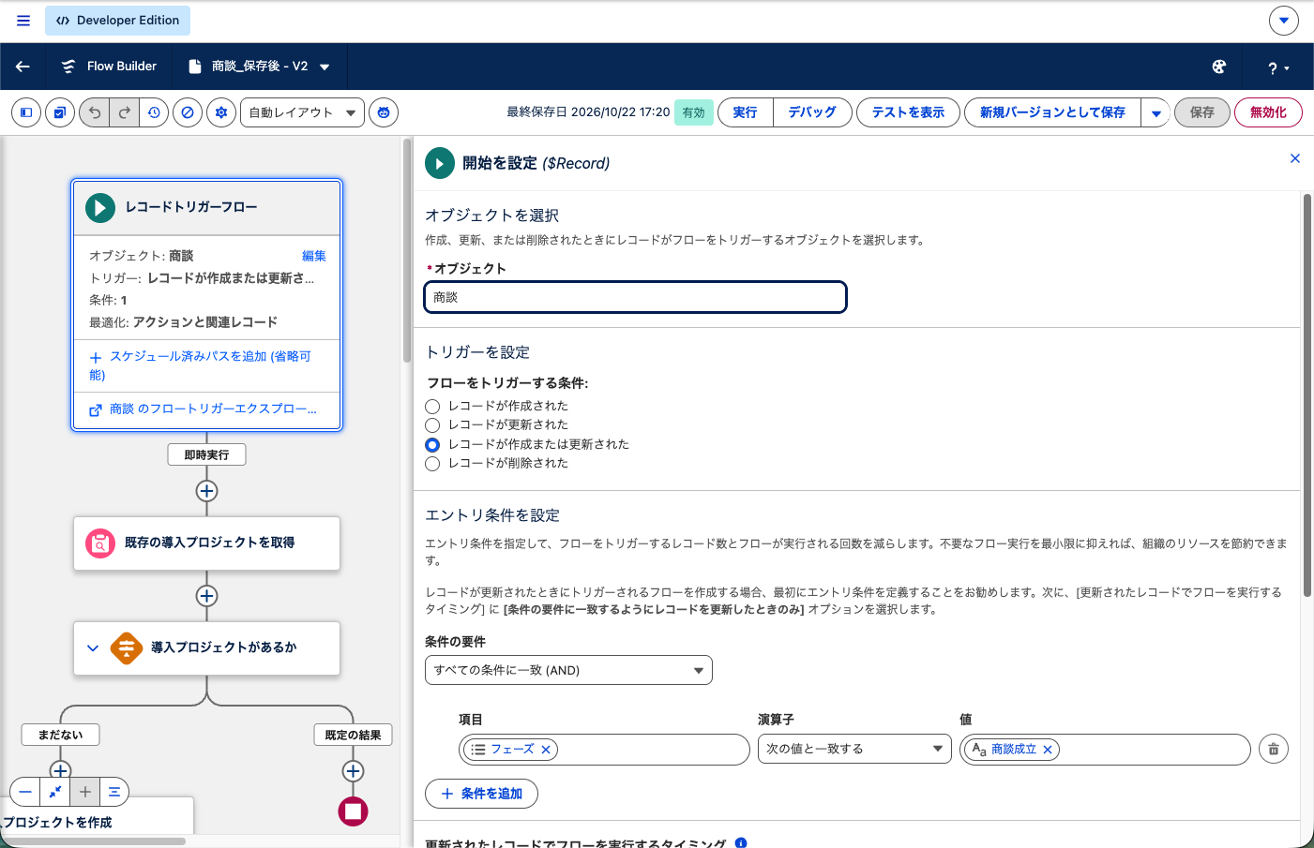Click the Flow Builder logo icon
Screen dimensions: 1314x848
pyautogui.click(x=68, y=67)
